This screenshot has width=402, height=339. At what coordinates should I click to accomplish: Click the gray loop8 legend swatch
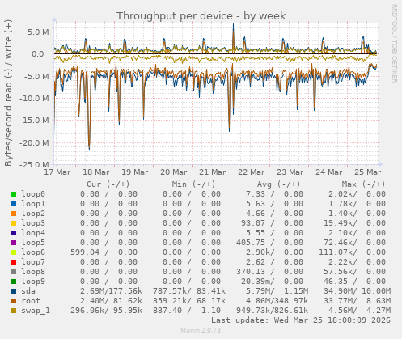click(14, 272)
